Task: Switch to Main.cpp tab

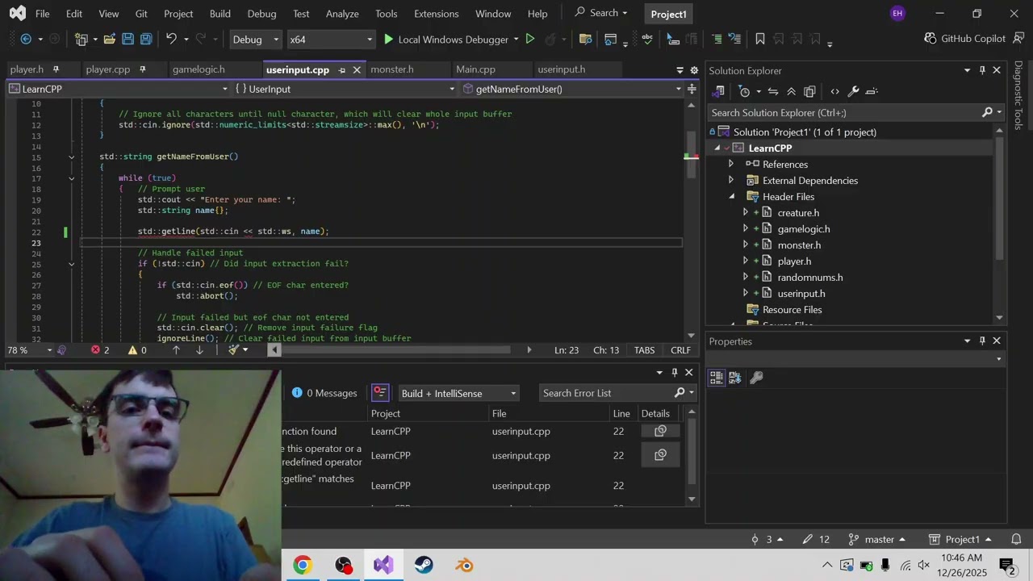Action: tap(475, 69)
